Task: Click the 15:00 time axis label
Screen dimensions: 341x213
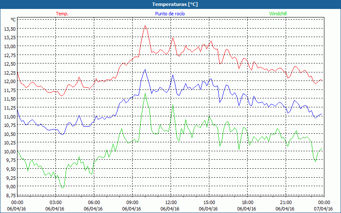Action: (x=209, y=202)
